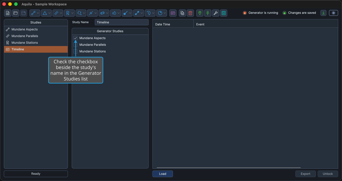
Task: Click the red trash can icon
Action: 190,13
